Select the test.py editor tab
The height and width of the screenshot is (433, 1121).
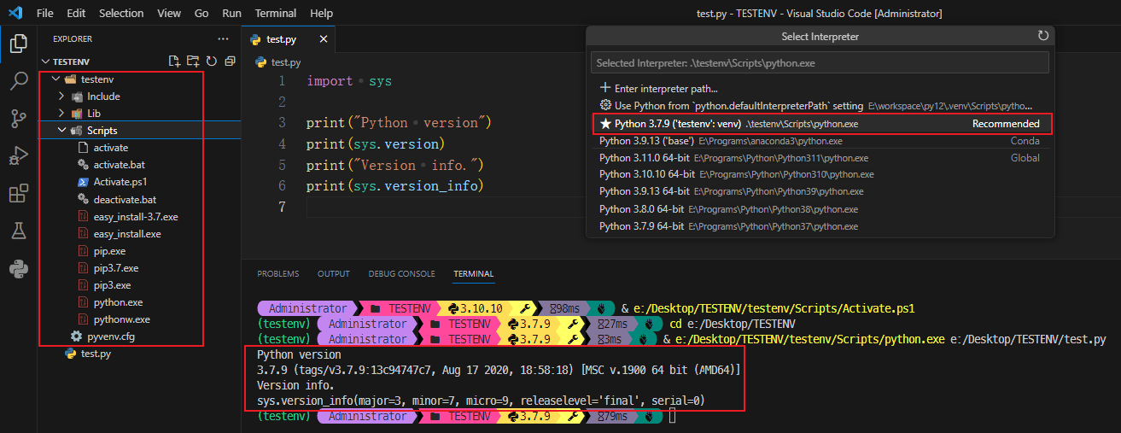(286, 40)
